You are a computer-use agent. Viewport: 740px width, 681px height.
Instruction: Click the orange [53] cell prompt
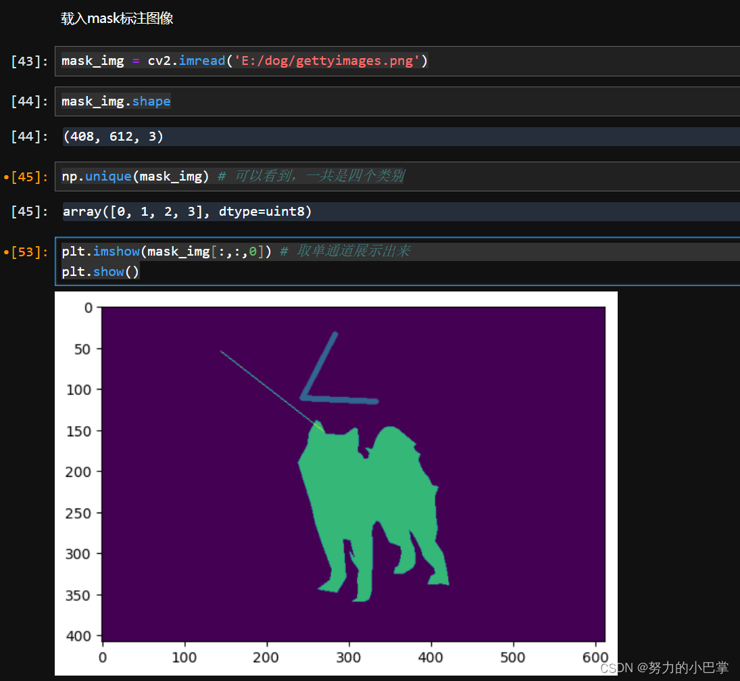pyautogui.click(x=27, y=252)
